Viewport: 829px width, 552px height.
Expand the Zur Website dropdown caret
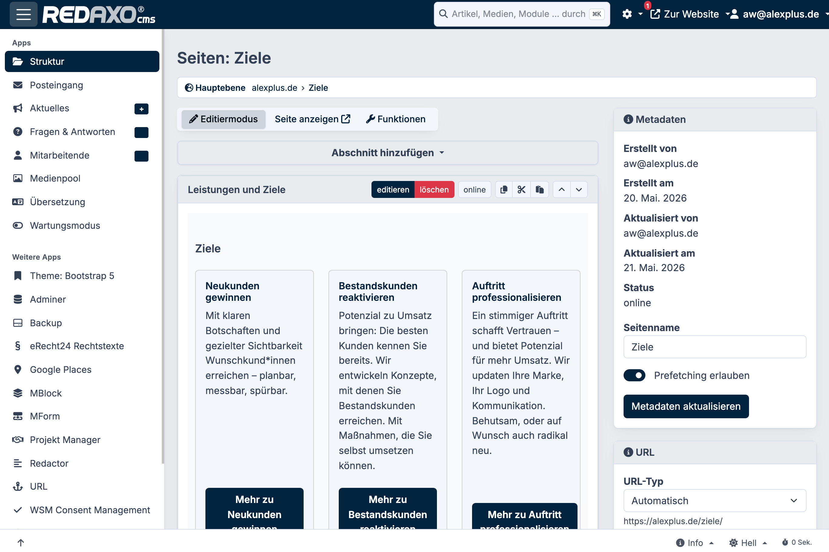727,14
